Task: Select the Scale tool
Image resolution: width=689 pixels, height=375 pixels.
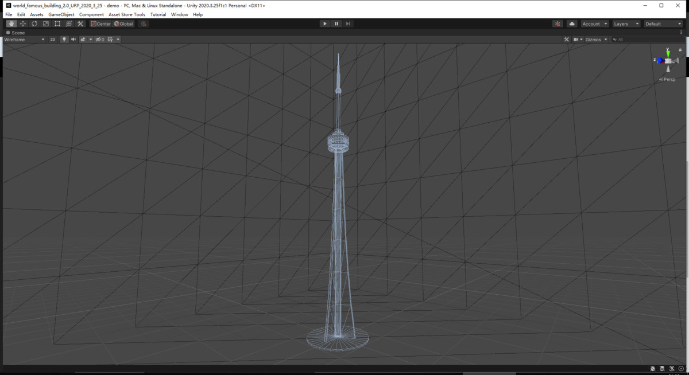Action: [45, 24]
